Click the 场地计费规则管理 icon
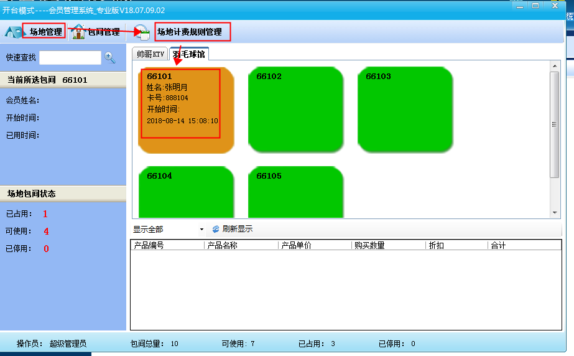574x356 pixels. [142, 32]
